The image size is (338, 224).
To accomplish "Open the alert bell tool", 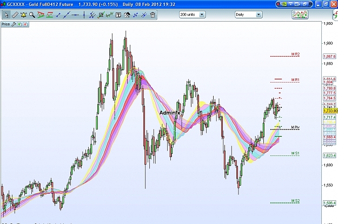I will tap(23, 15).
